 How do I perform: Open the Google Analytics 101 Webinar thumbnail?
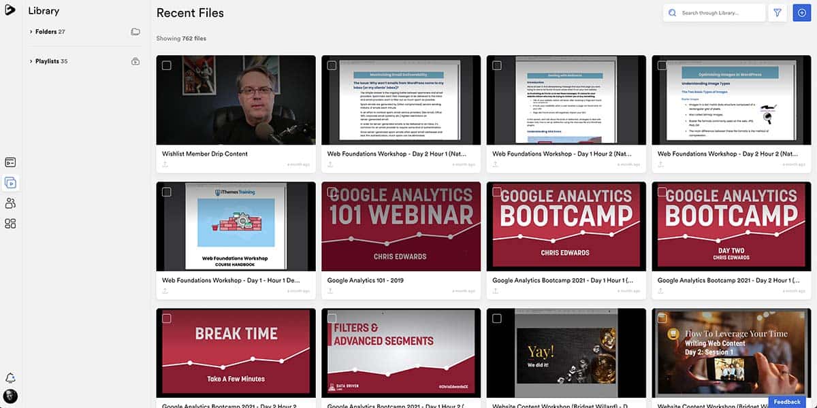(401, 226)
